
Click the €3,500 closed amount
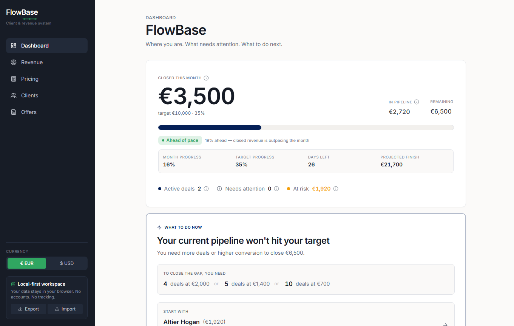point(196,96)
